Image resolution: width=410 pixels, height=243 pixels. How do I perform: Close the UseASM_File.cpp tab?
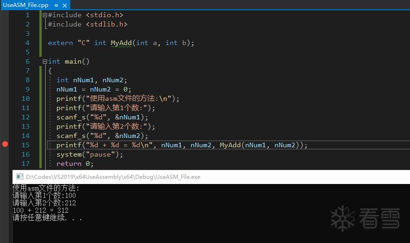point(65,5)
